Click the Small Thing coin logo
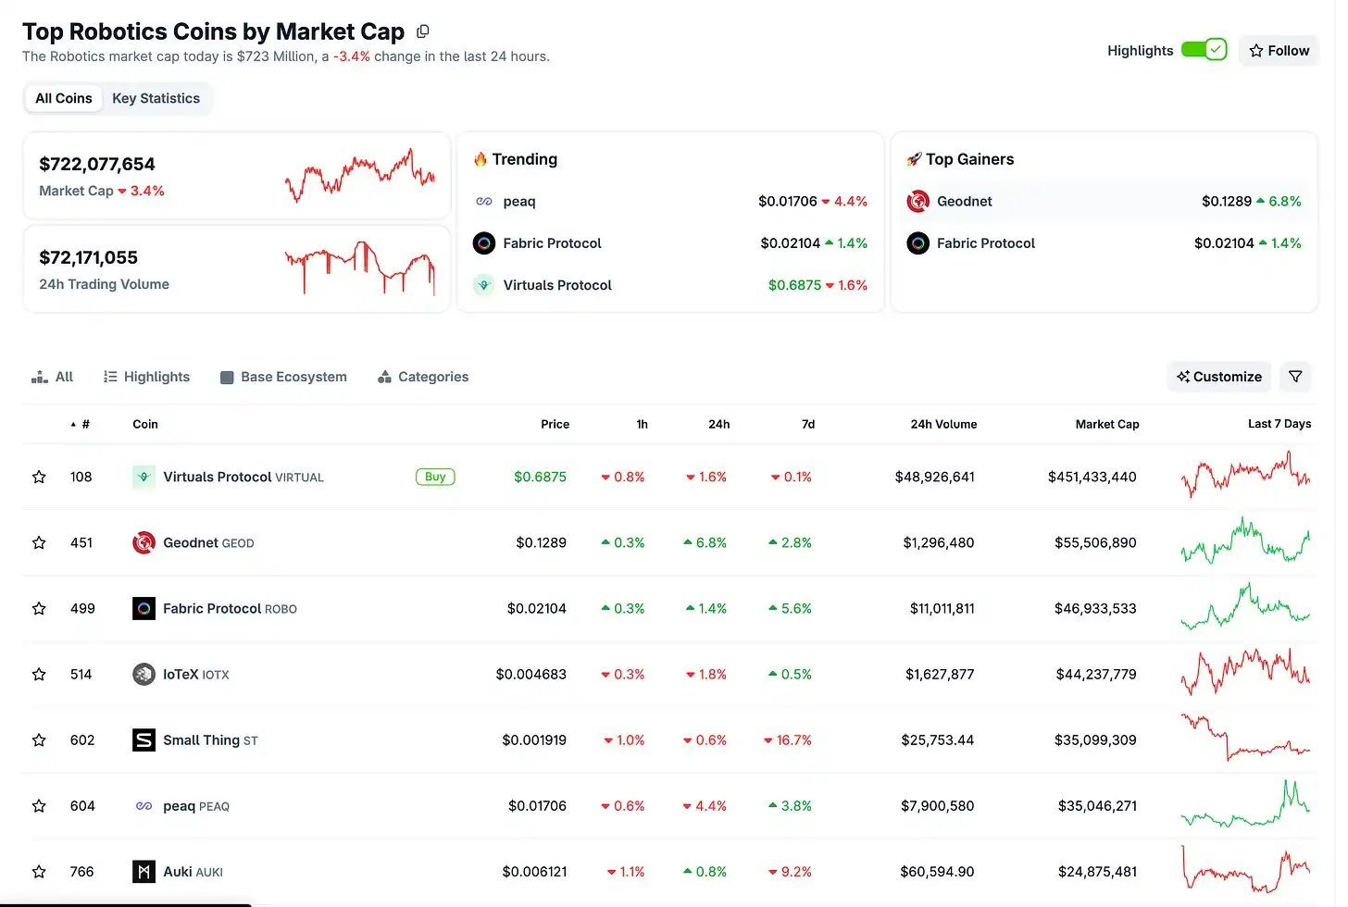The image size is (1348, 907). point(144,740)
